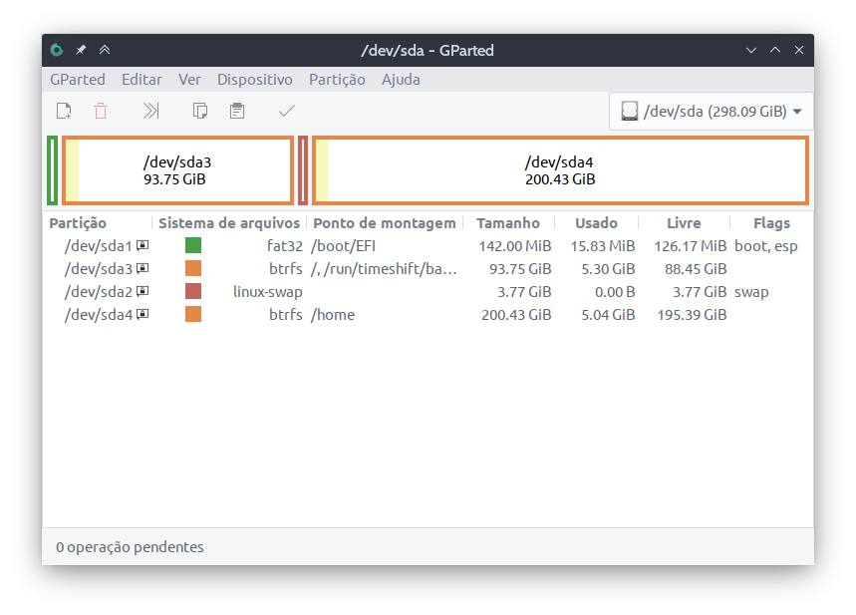Select /dev/sda3 block in disk map
This screenshot has height=615, width=856.
coord(178,170)
